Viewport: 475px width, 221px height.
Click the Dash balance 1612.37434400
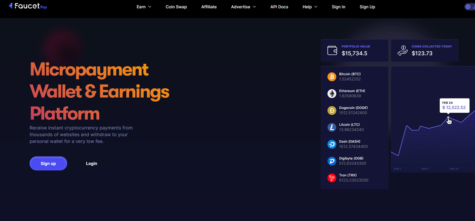click(x=353, y=147)
